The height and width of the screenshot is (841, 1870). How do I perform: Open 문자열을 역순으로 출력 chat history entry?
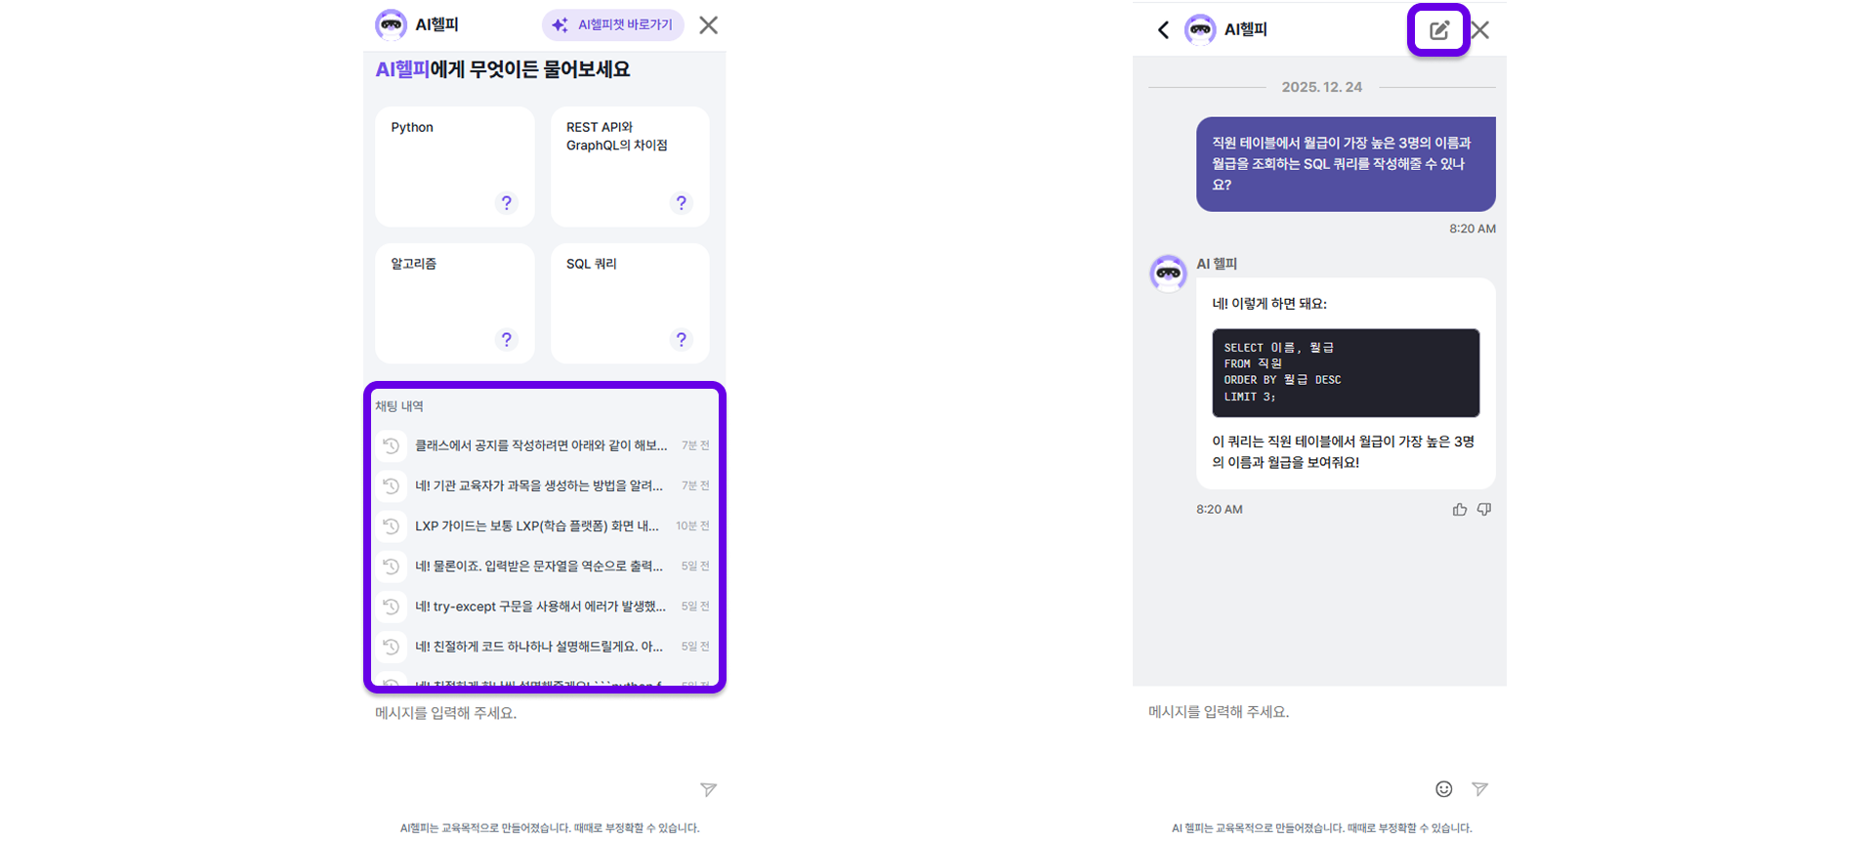(539, 567)
